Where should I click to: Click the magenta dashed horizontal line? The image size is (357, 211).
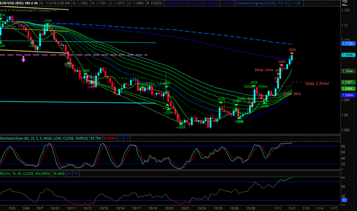(x=74, y=55)
